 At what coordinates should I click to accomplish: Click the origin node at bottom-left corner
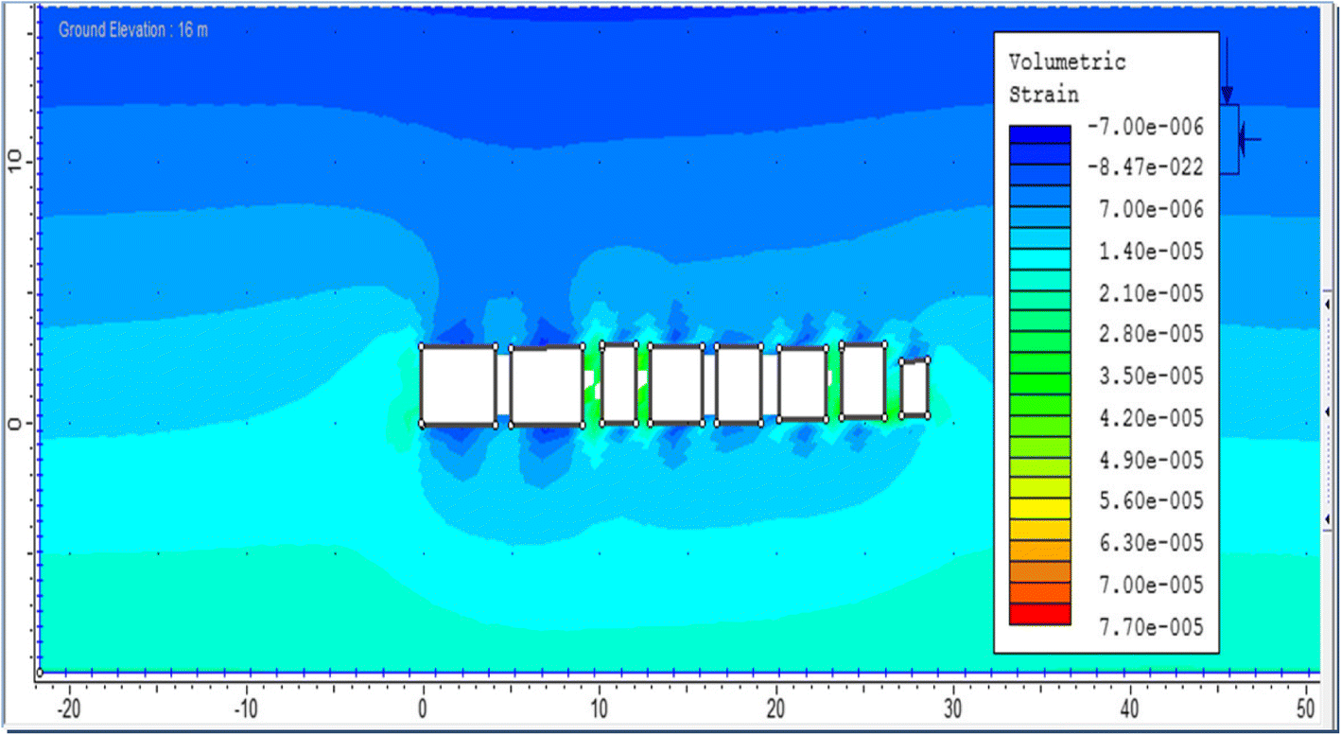pos(39,673)
